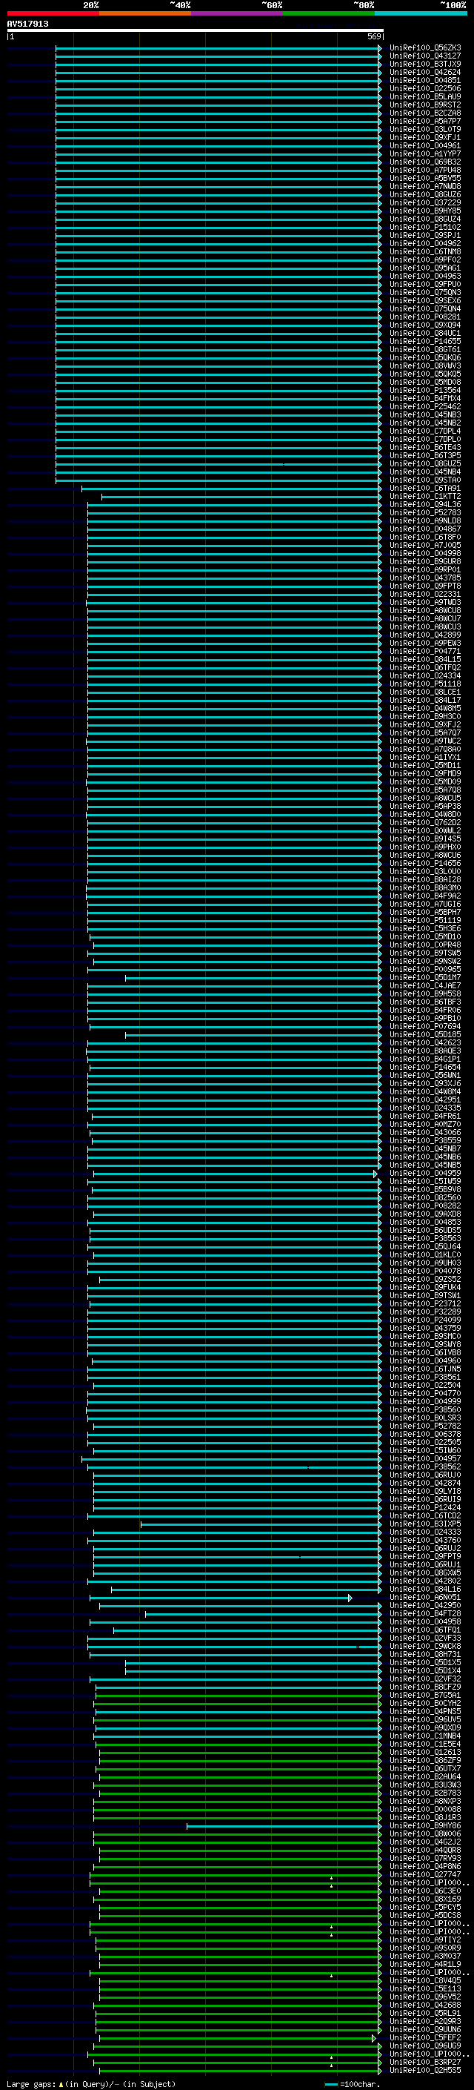Click the white query sequence bar

pyautogui.click(x=196, y=31)
